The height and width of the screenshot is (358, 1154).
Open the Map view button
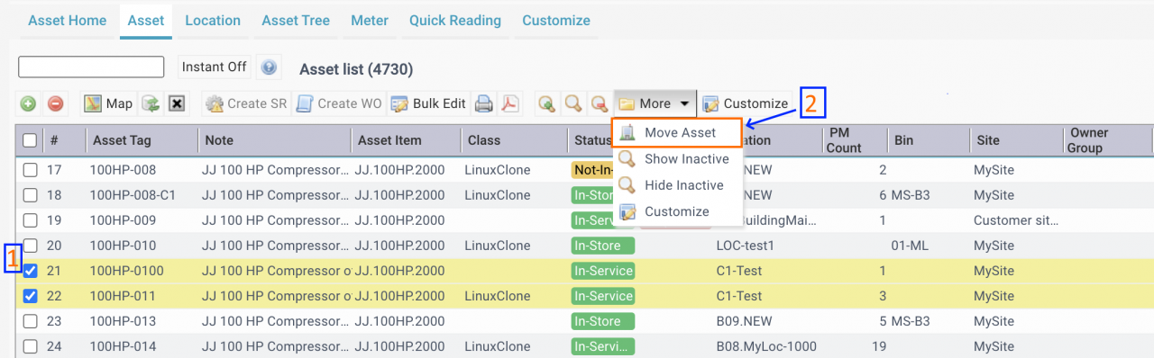[108, 103]
